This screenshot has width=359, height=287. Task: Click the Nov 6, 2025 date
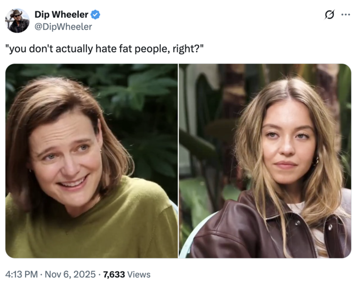point(70,274)
